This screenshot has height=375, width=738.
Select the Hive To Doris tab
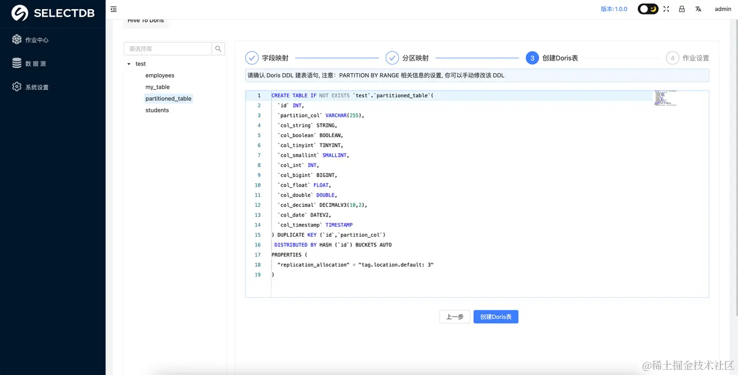[146, 22]
